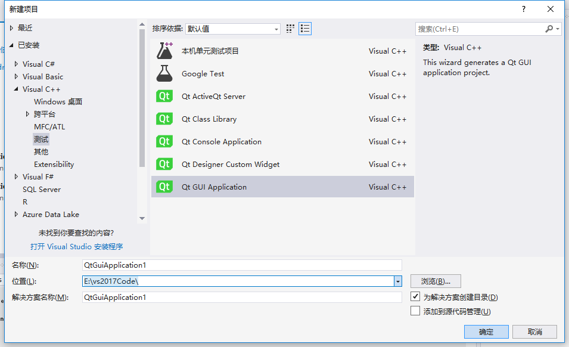Screen dimensions: 569x347
Task: Click tree scrollbar down arrow
Action: (x=142, y=218)
